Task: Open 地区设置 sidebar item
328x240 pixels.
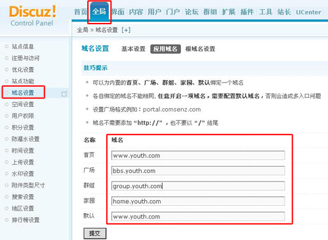Action: (x=23, y=209)
